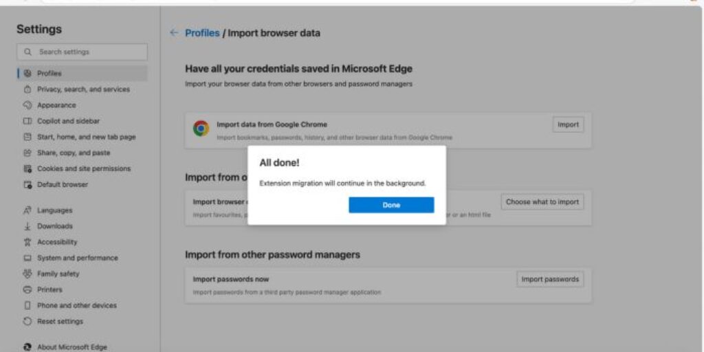Click Cookies and site permissions icon
Screen dimensions: 704x352
point(27,169)
